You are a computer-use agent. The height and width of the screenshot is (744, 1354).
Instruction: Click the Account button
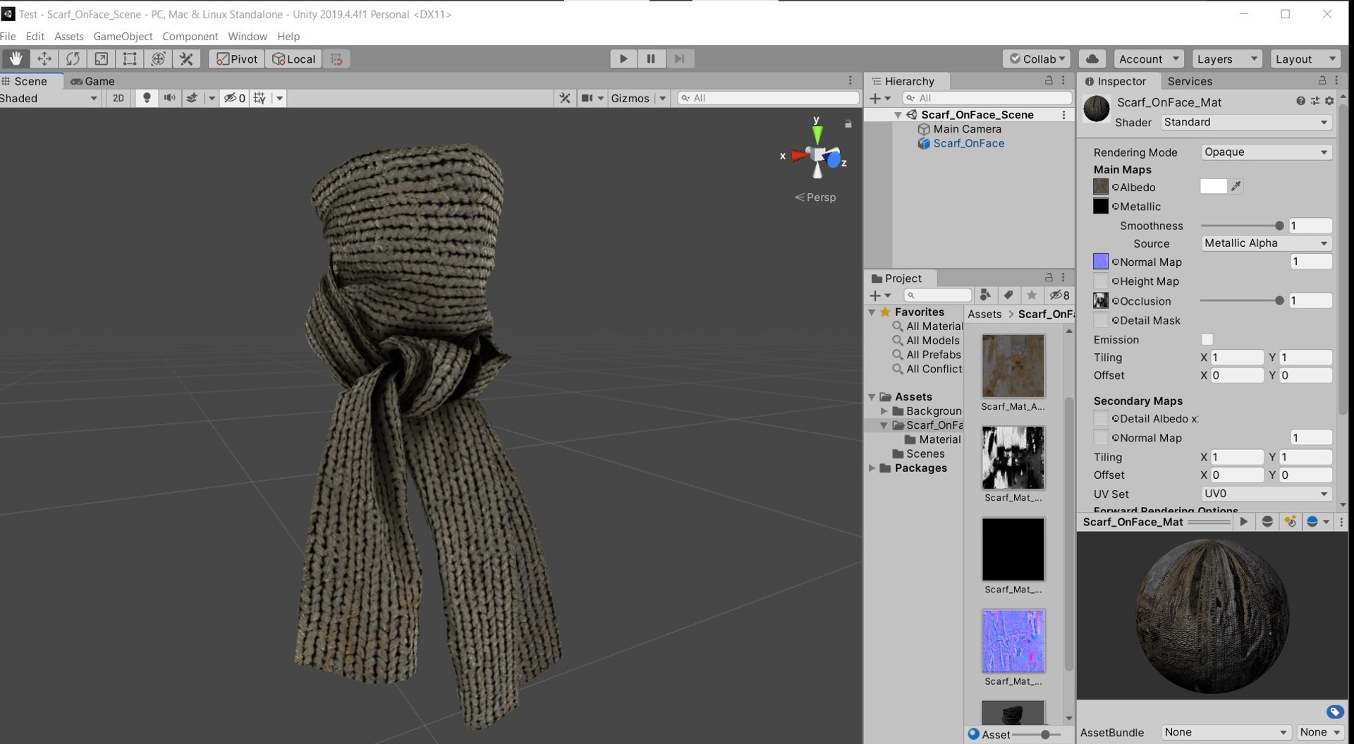tap(1148, 59)
